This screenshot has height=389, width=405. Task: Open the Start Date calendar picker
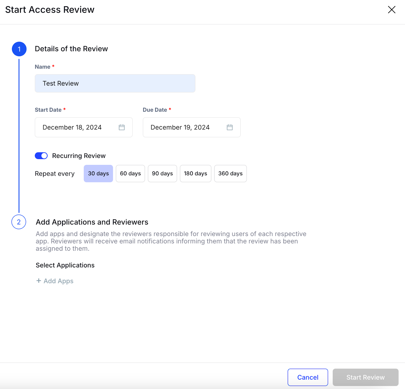(x=122, y=127)
